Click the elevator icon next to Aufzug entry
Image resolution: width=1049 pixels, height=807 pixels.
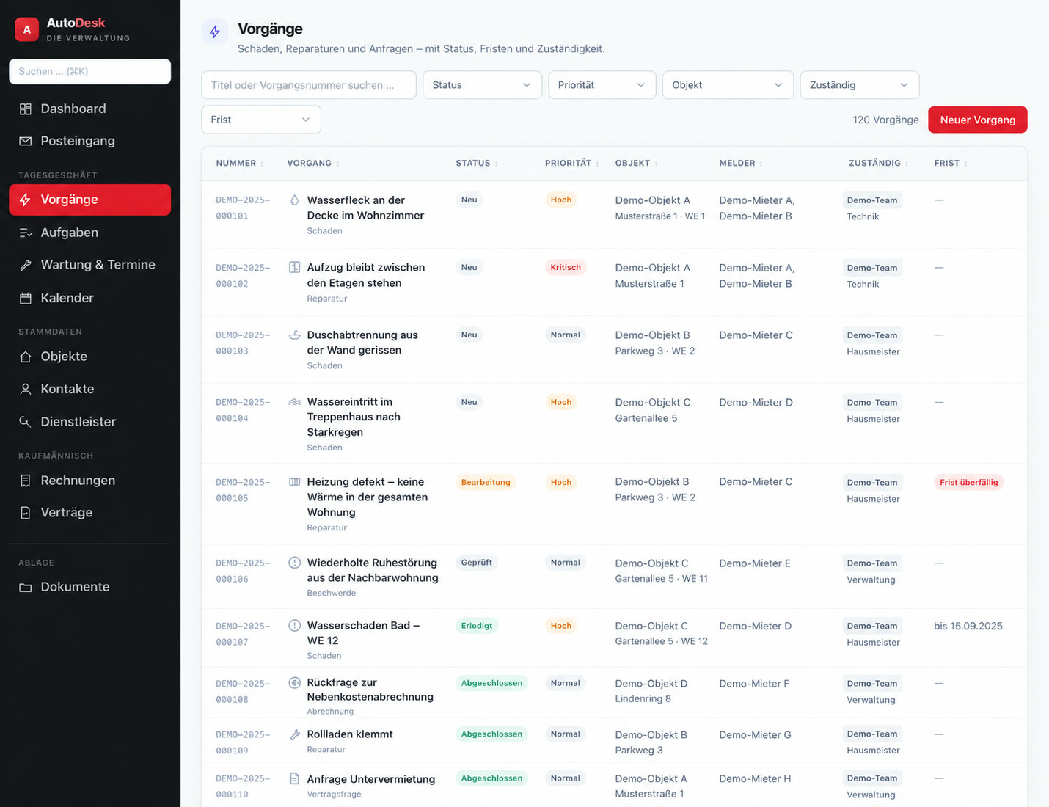coord(294,267)
